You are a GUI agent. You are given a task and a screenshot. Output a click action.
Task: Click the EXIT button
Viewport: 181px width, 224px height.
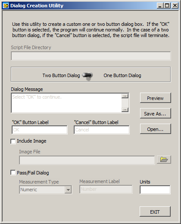tap(155, 212)
